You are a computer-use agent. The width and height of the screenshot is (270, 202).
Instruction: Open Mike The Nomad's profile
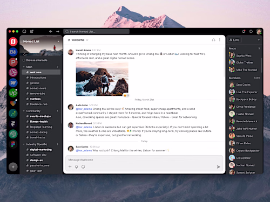245,69
